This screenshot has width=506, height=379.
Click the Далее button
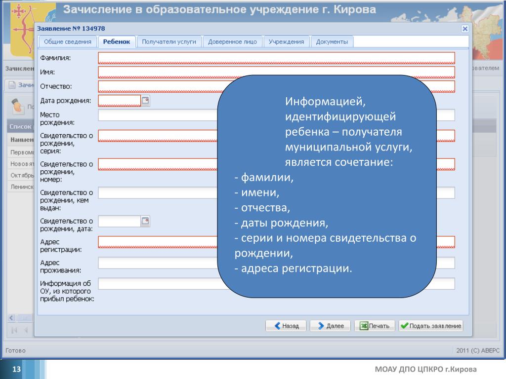330,326
